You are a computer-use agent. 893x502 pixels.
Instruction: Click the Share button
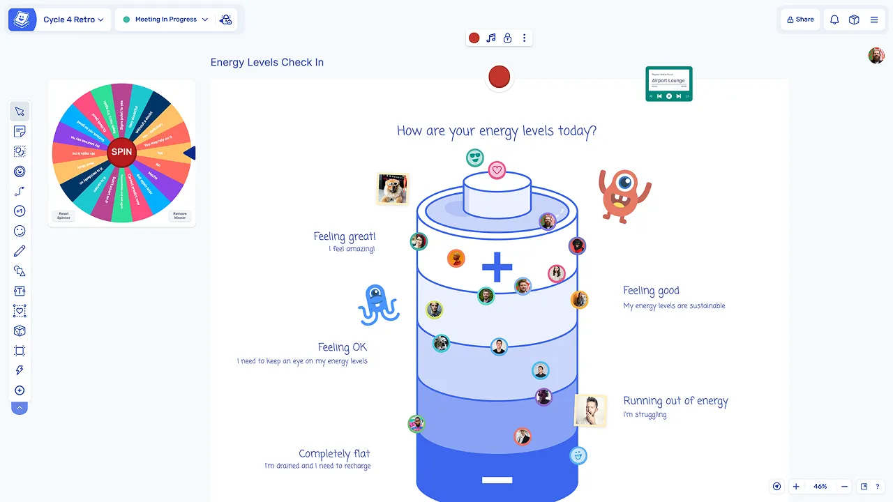pos(800,20)
